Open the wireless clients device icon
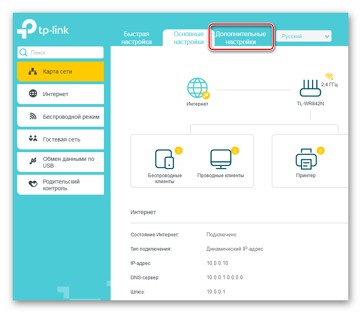 click(x=164, y=159)
